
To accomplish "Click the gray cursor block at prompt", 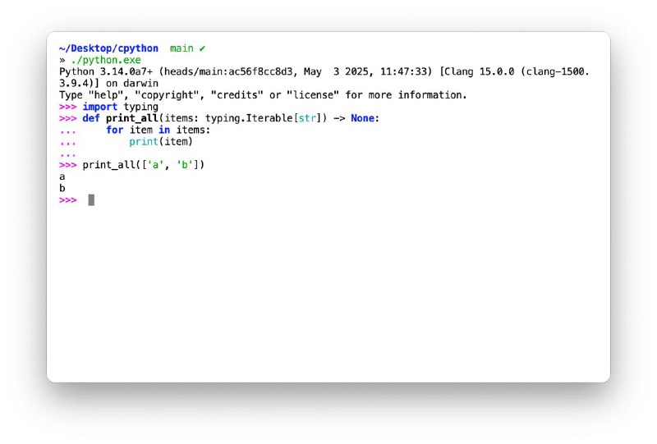I will click(x=91, y=200).
